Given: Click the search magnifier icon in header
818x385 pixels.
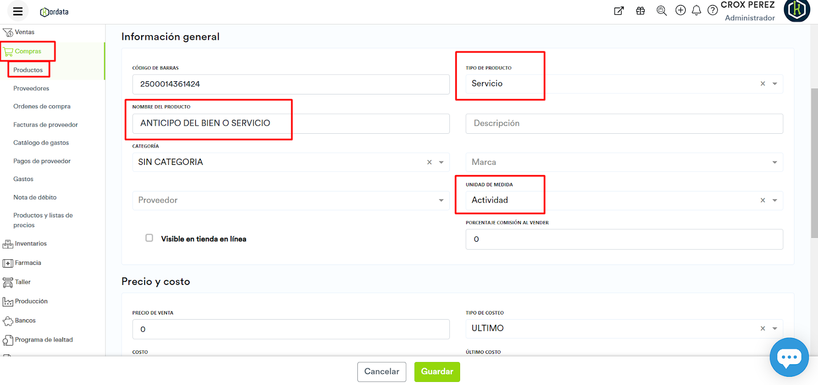Looking at the screenshot, I should pos(662,10).
